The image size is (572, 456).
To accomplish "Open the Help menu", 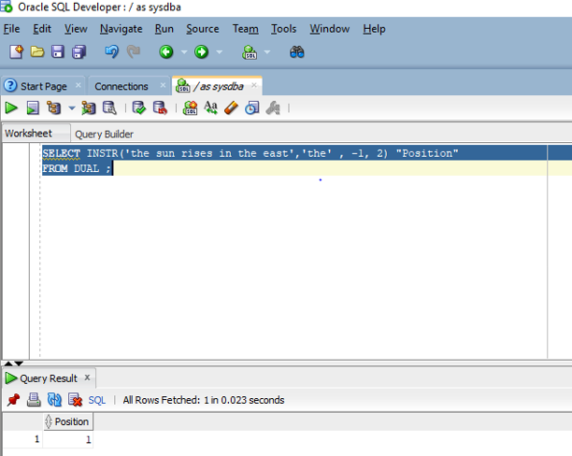I will [x=374, y=29].
